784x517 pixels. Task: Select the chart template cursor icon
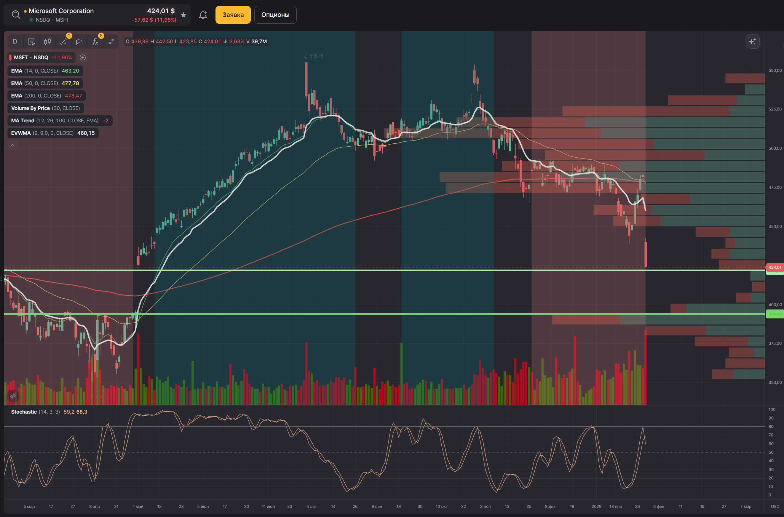click(31, 41)
